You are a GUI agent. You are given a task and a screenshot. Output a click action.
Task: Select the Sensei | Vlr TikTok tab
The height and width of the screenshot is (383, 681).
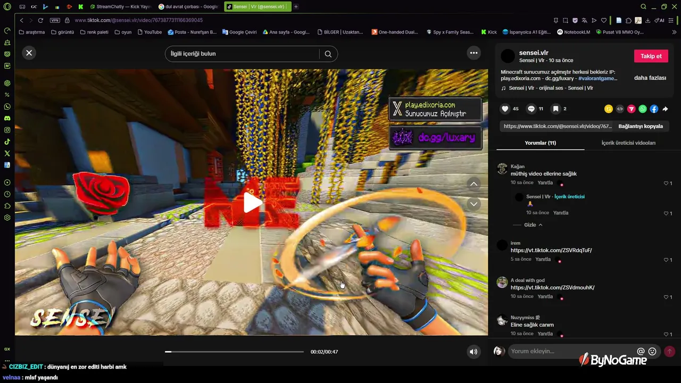257,6
